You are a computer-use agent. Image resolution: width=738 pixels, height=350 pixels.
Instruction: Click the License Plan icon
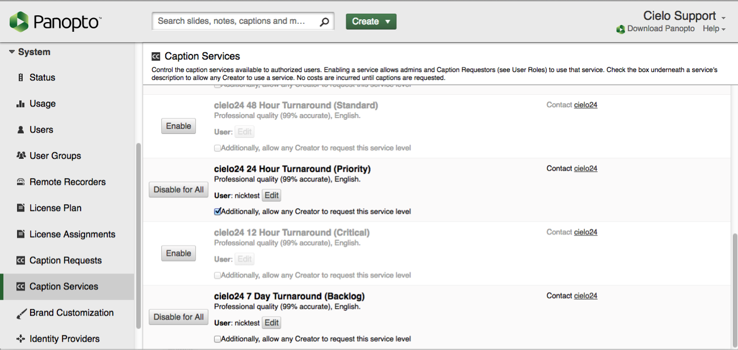pos(21,208)
